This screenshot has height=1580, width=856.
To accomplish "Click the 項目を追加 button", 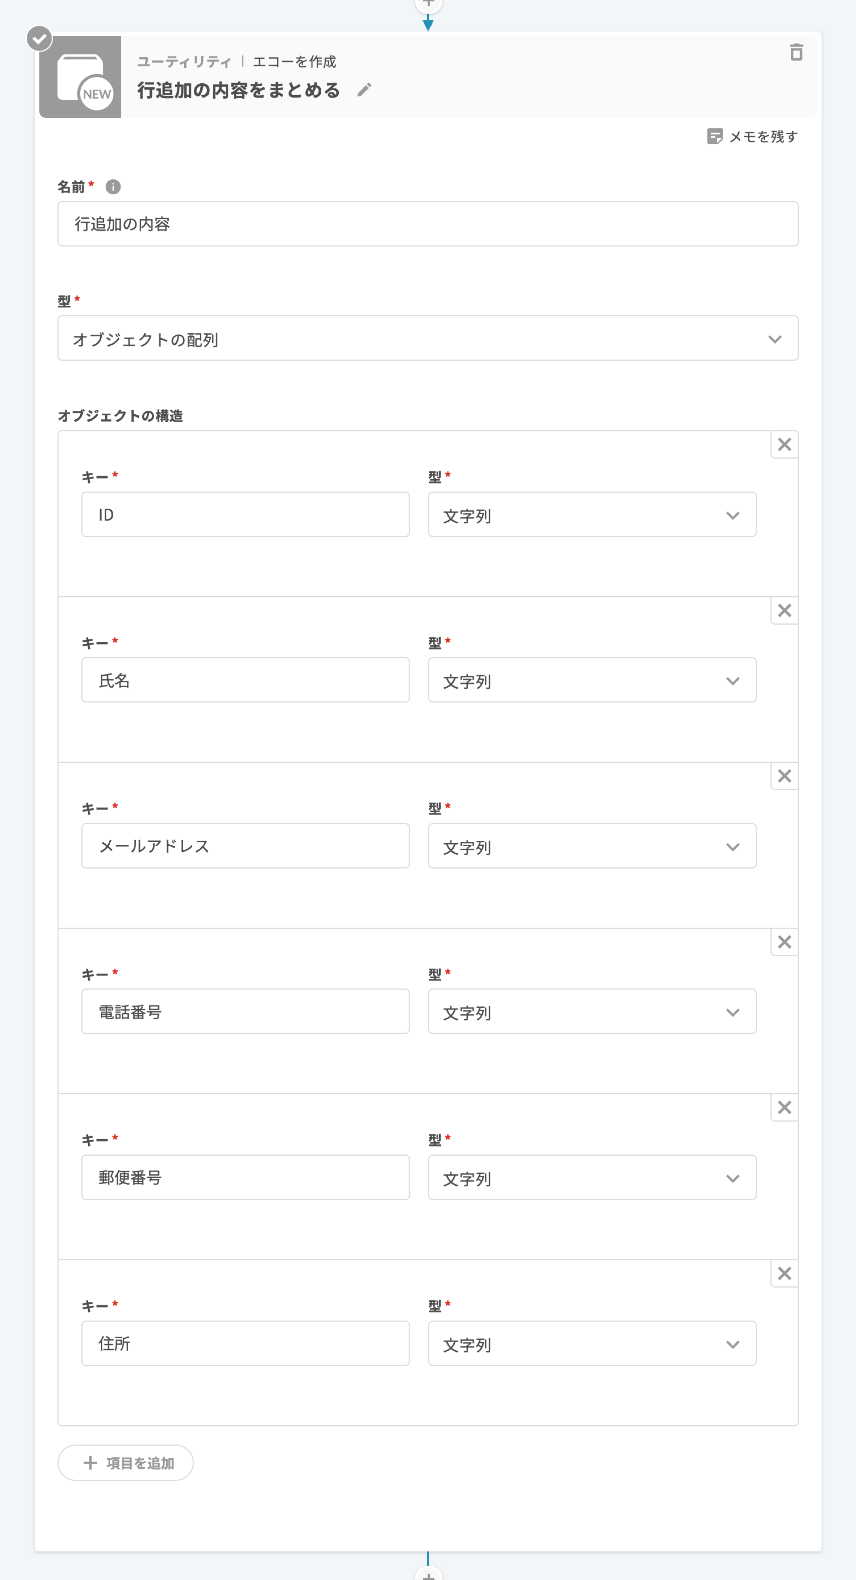I will pos(126,1463).
